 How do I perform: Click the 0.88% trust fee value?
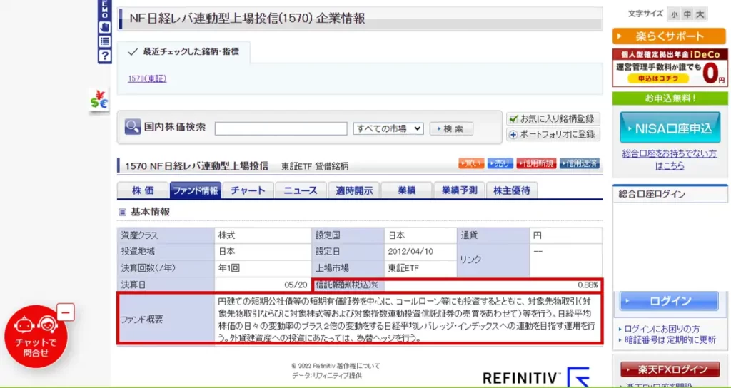pyautogui.click(x=588, y=285)
